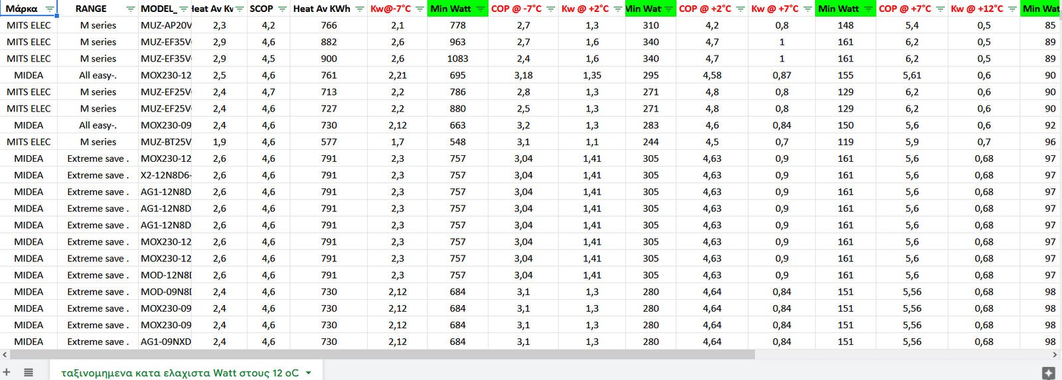This screenshot has width=1062, height=380.
Task: Select cell MUZ-BT25V
Action: pyautogui.click(x=165, y=142)
